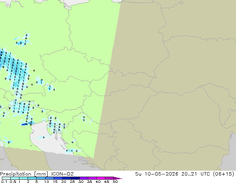
Task: Click the legend value '25'
Action: (72, 182)
